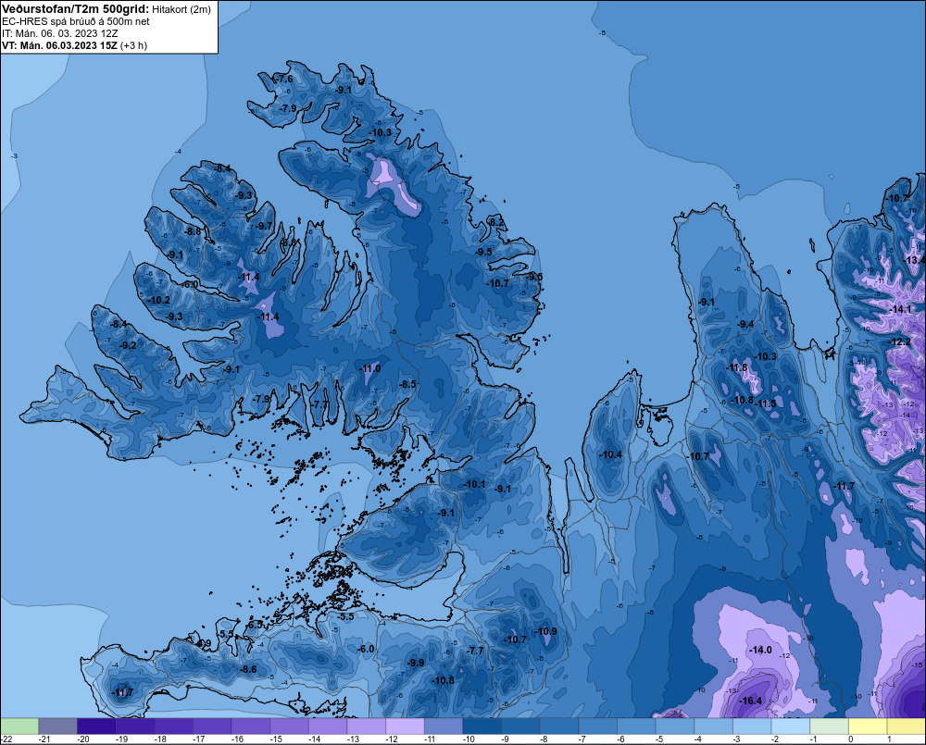Click the -5 value on the legend scale

pyautogui.click(x=659, y=739)
